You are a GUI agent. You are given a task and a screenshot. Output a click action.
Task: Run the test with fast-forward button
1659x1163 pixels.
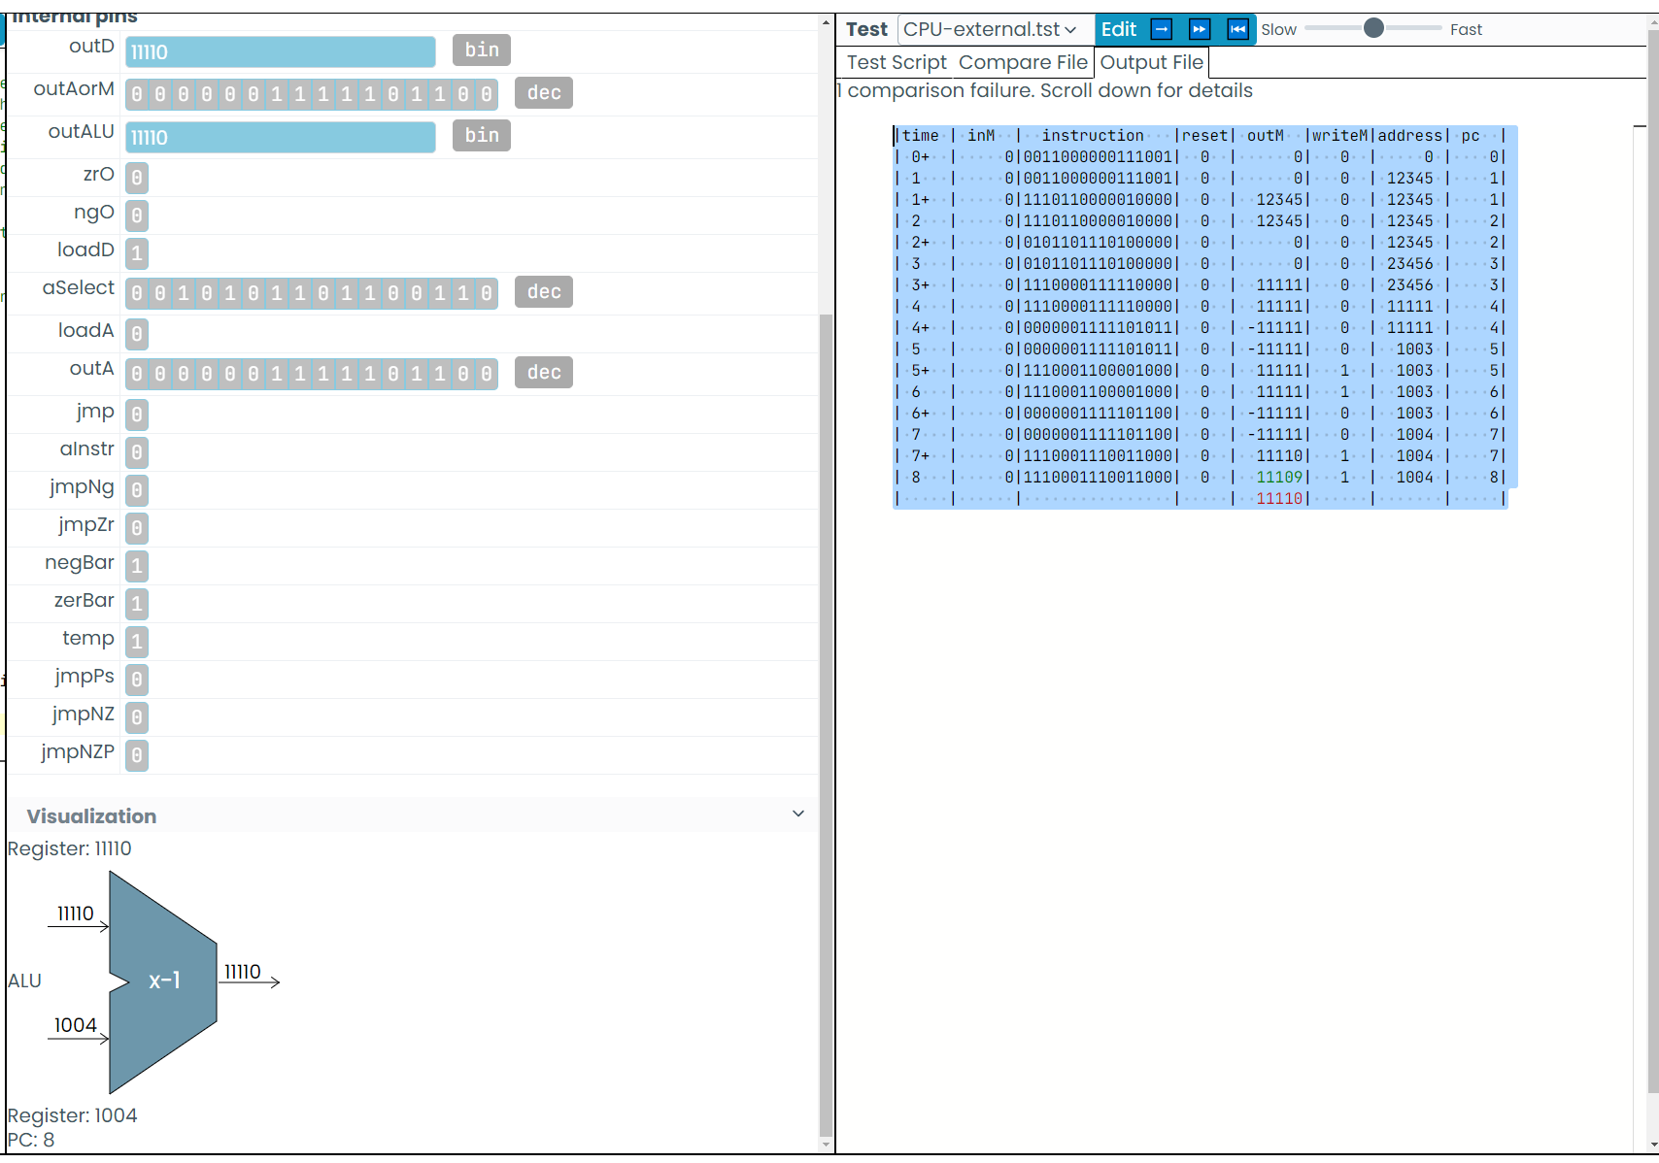pos(1200,29)
